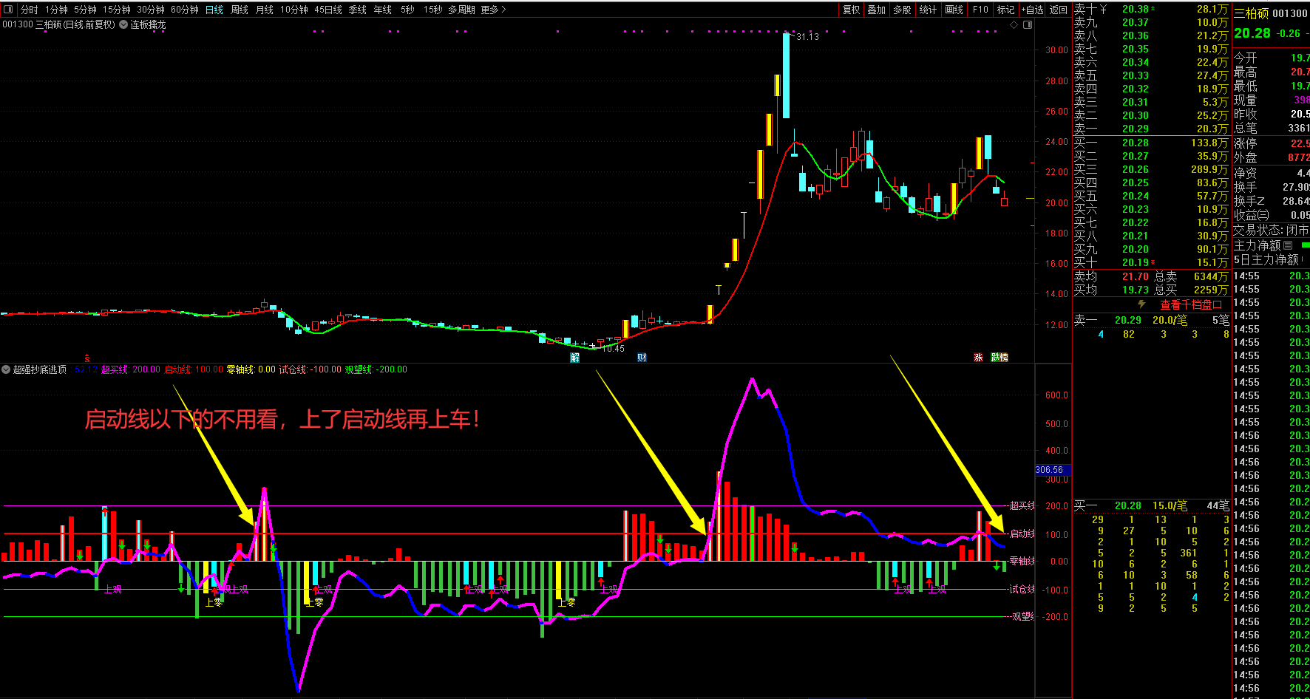Click the 画线 drawing button
Image resolution: width=1310 pixels, height=699 pixels.
954,10
